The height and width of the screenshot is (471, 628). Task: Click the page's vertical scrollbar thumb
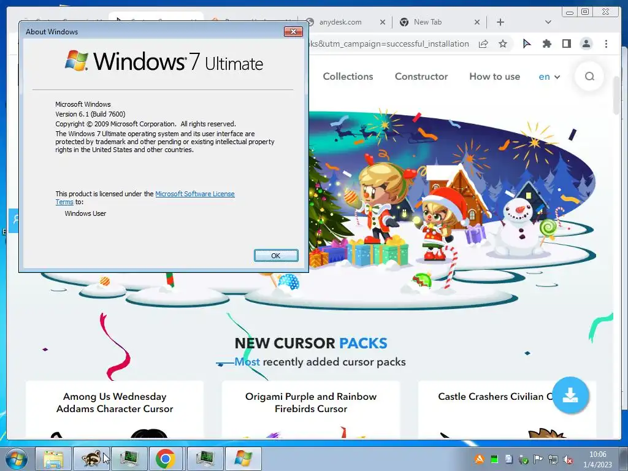tap(616, 95)
